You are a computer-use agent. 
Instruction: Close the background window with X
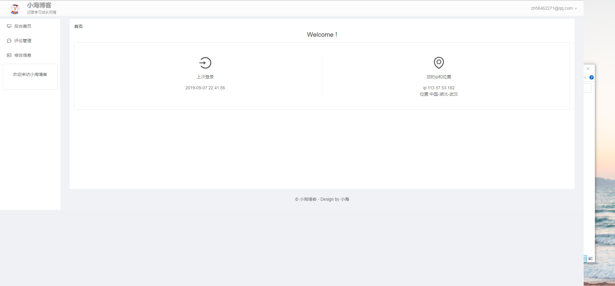(x=588, y=69)
